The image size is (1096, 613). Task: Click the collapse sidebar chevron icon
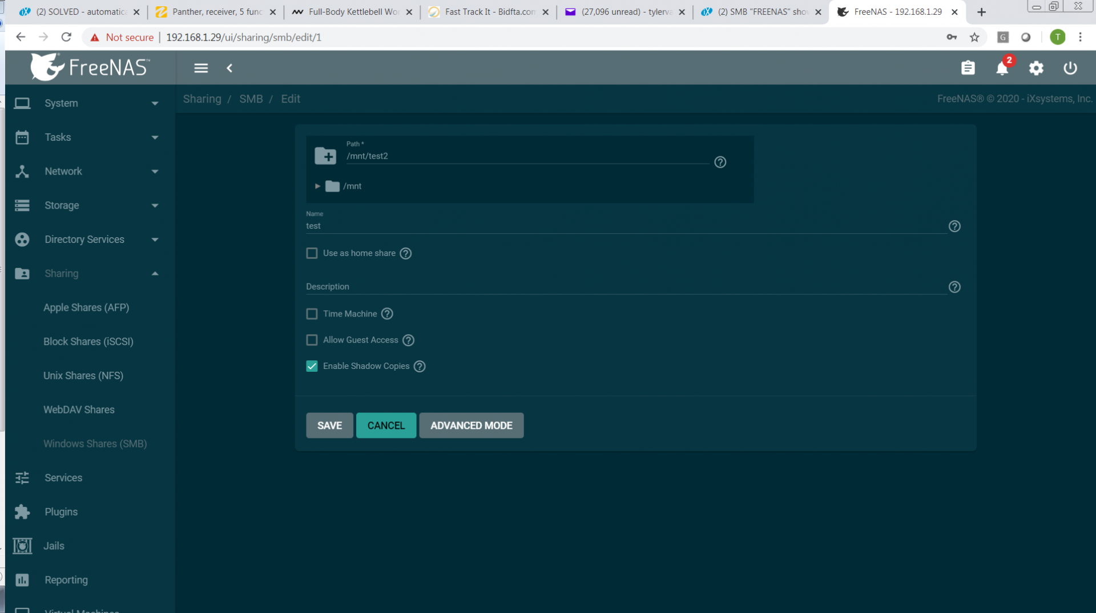pos(229,68)
